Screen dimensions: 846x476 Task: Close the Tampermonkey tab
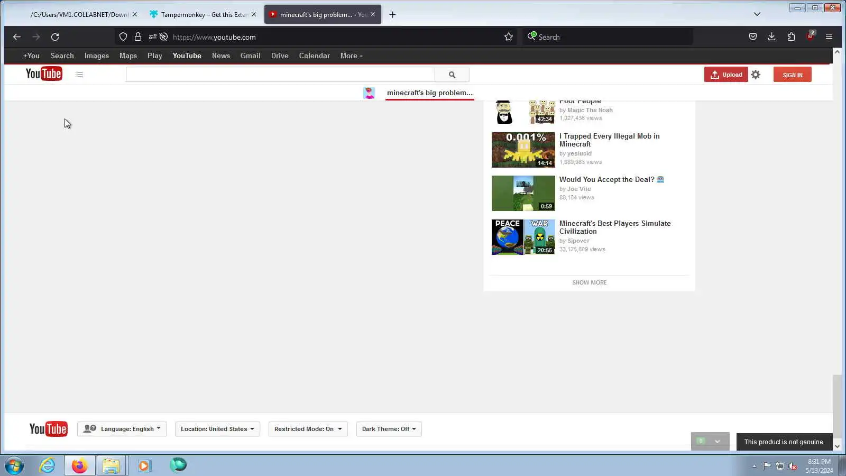pyautogui.click(x=254, y=15)
